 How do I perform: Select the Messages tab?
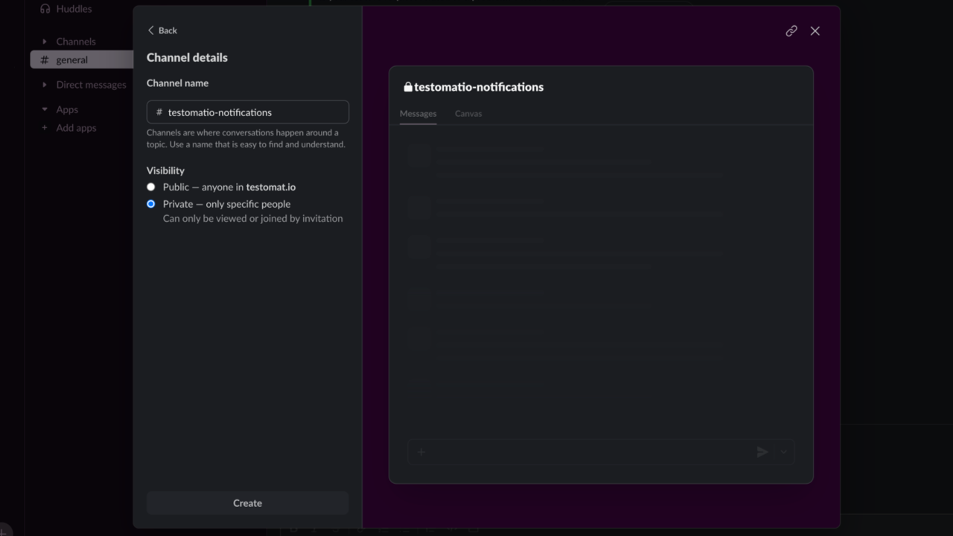click(418, 113)
